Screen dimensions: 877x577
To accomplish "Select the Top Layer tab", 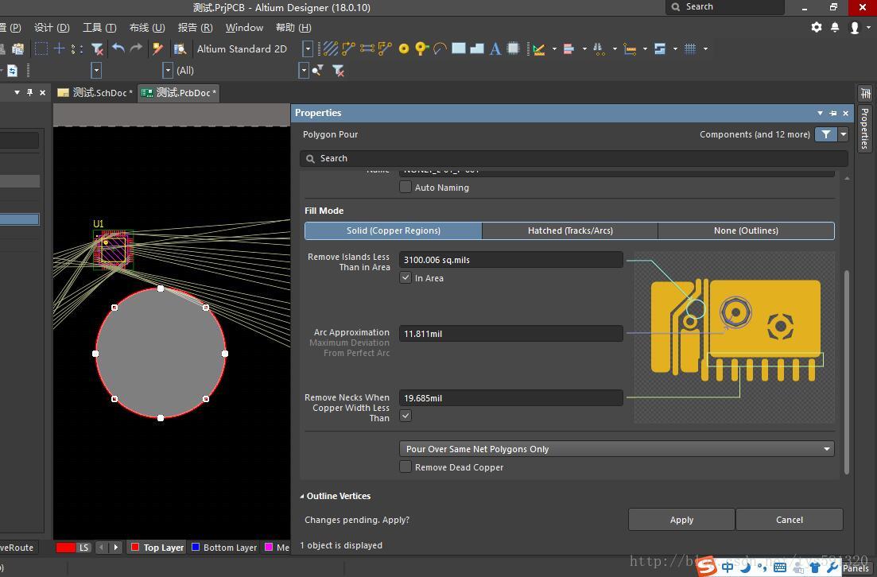I will pos(157,548).
